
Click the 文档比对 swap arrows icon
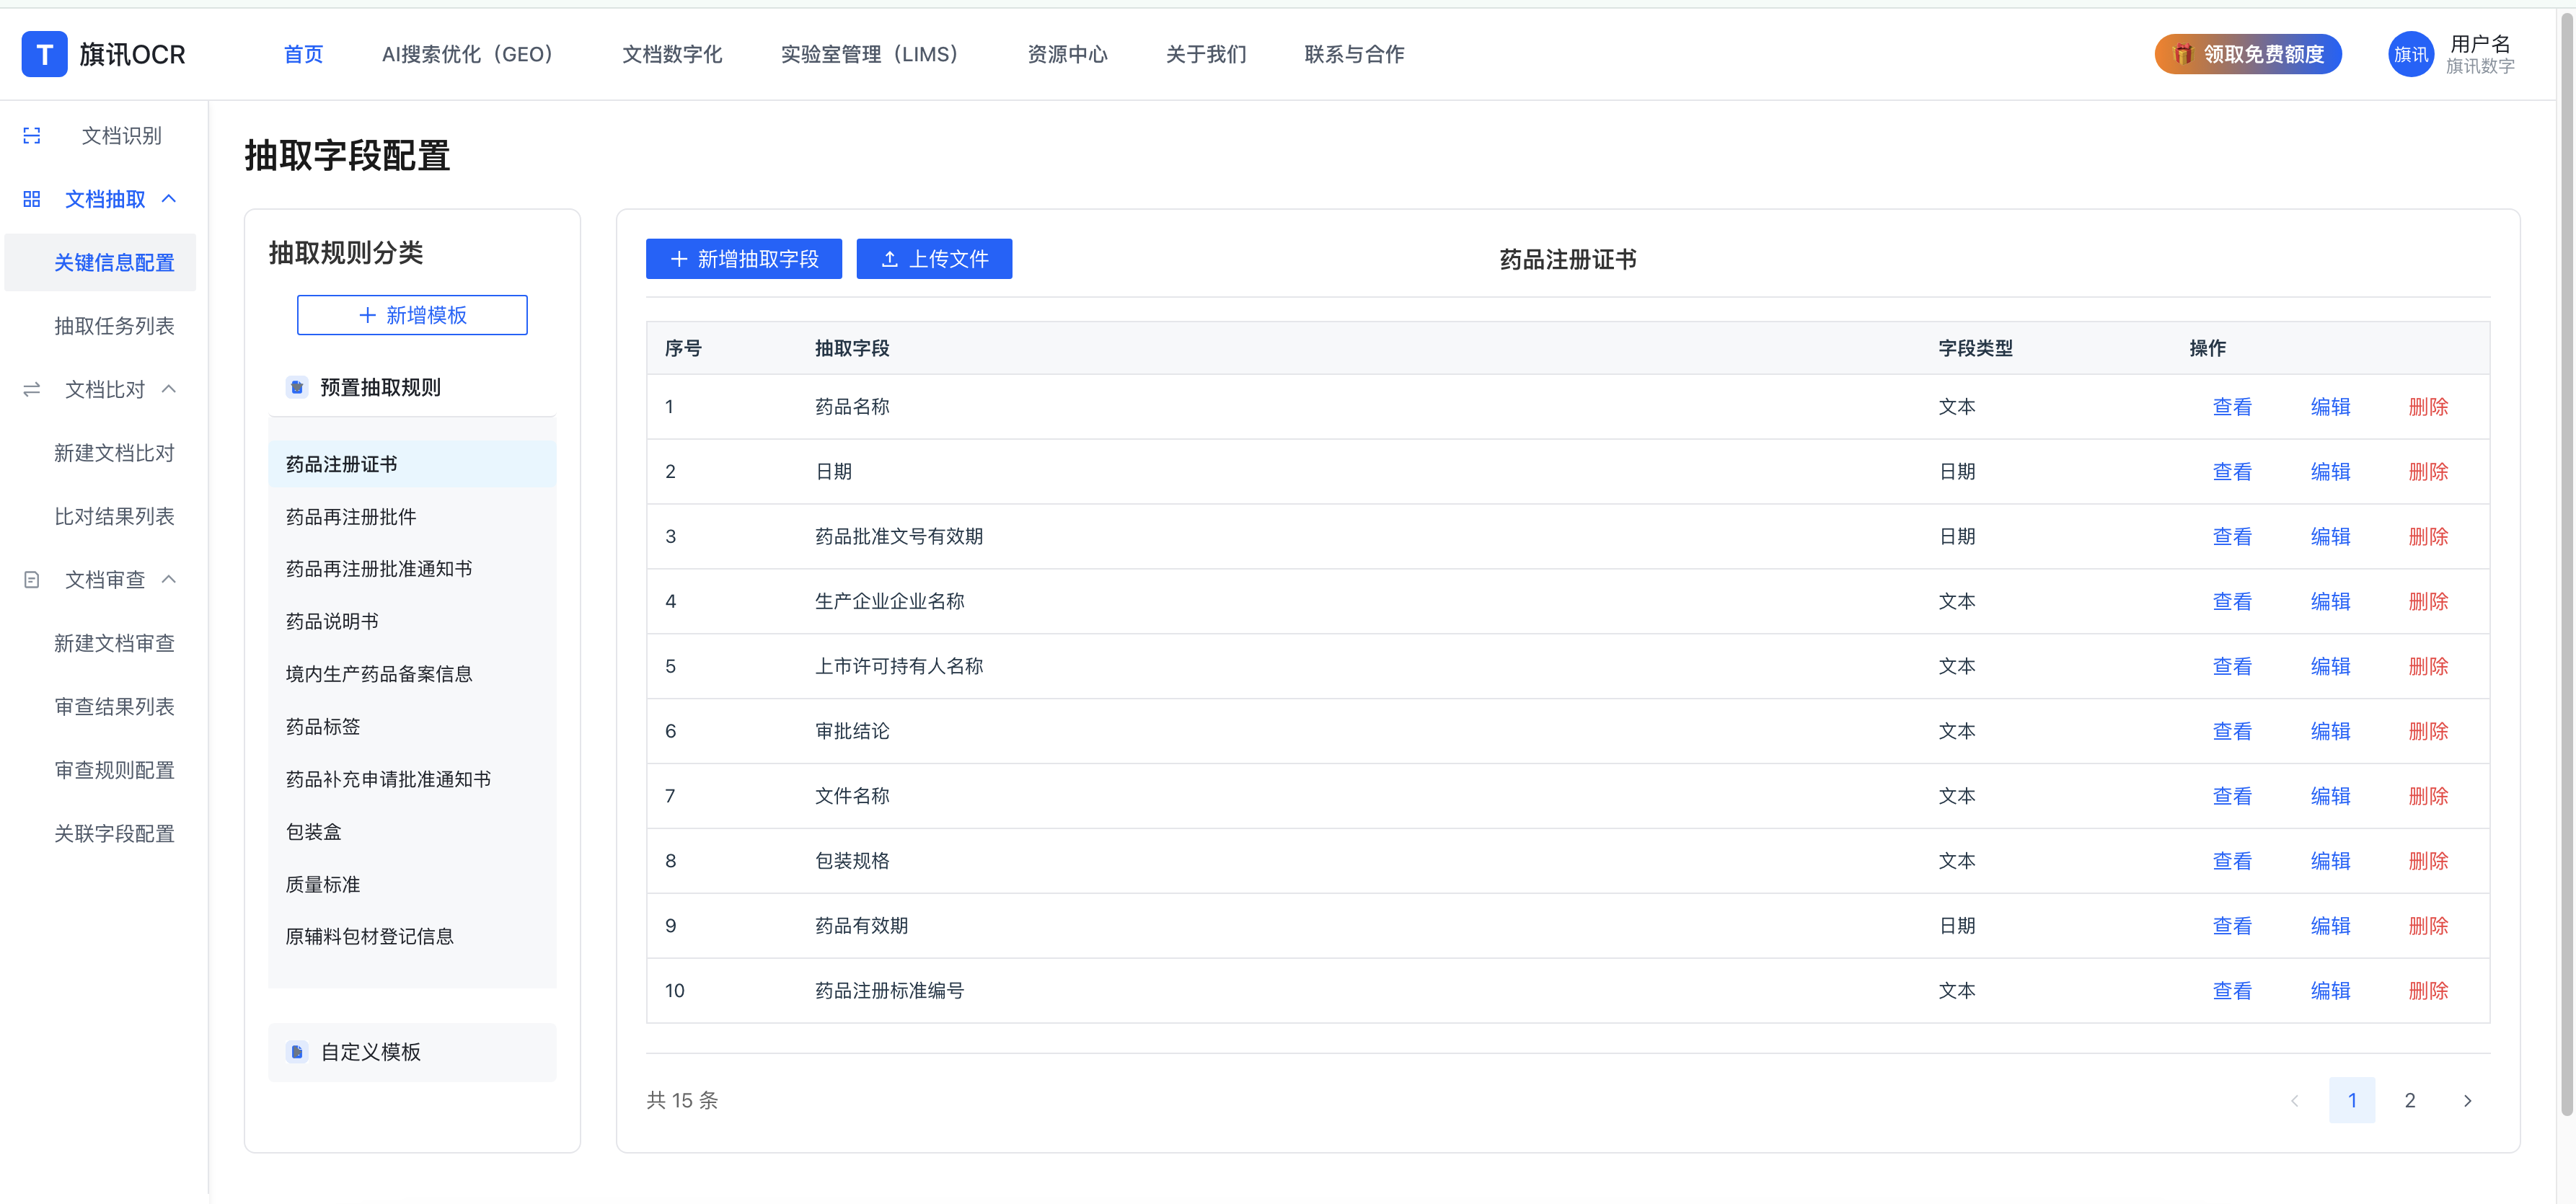32,389
